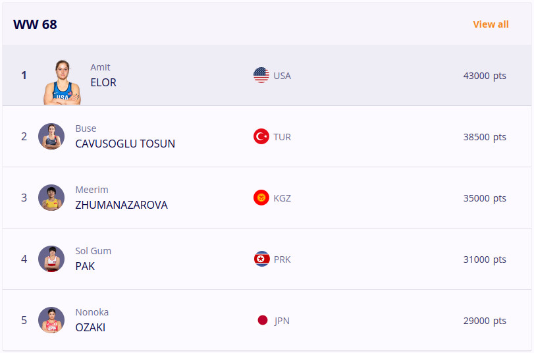Open Buse Cavusoglu Tosun's round avatar
This screenshot has width=534, height=353.
click(51, 136)
